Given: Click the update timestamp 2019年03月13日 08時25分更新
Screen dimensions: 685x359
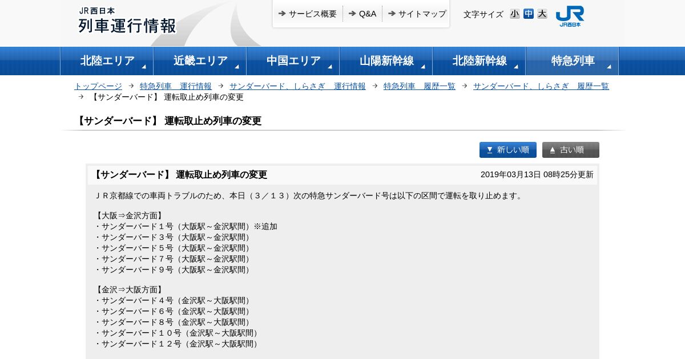Looking at the screenshot, I should (537, 174).
